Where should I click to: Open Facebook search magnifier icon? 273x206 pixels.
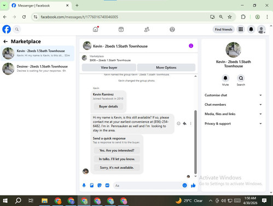[x=17, y=29]
